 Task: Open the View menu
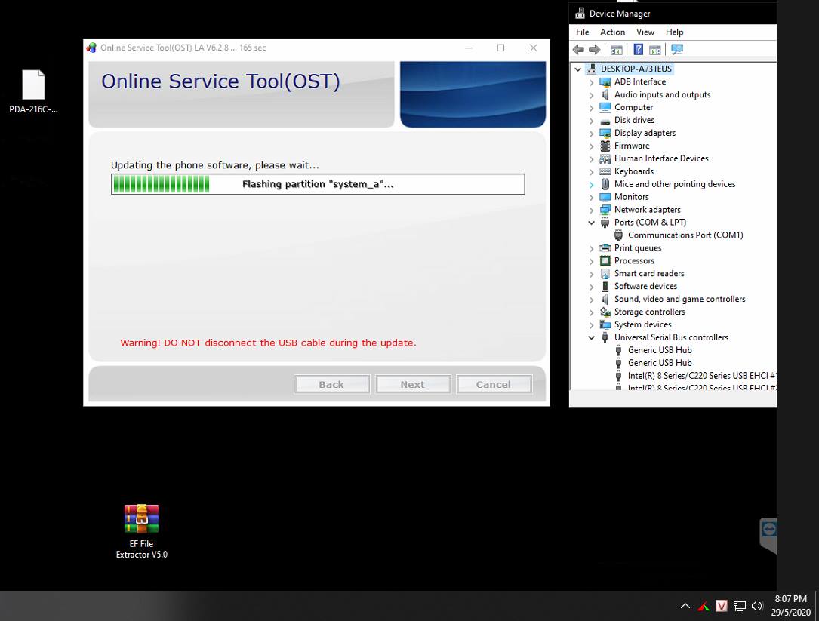click(645, 32)
